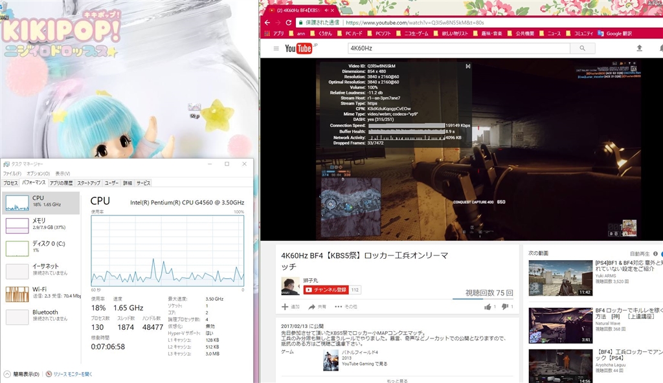
Task: Open the YouTube hamburger guide menu
Action: 276,48
